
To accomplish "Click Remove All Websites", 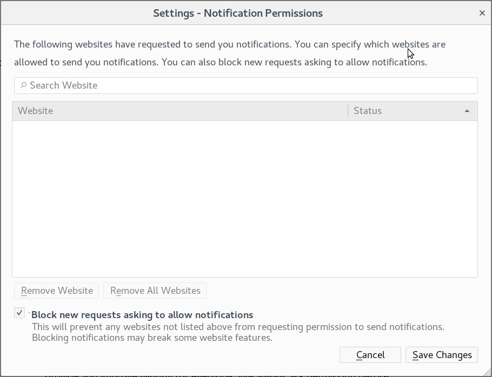I will pos(155,290).
